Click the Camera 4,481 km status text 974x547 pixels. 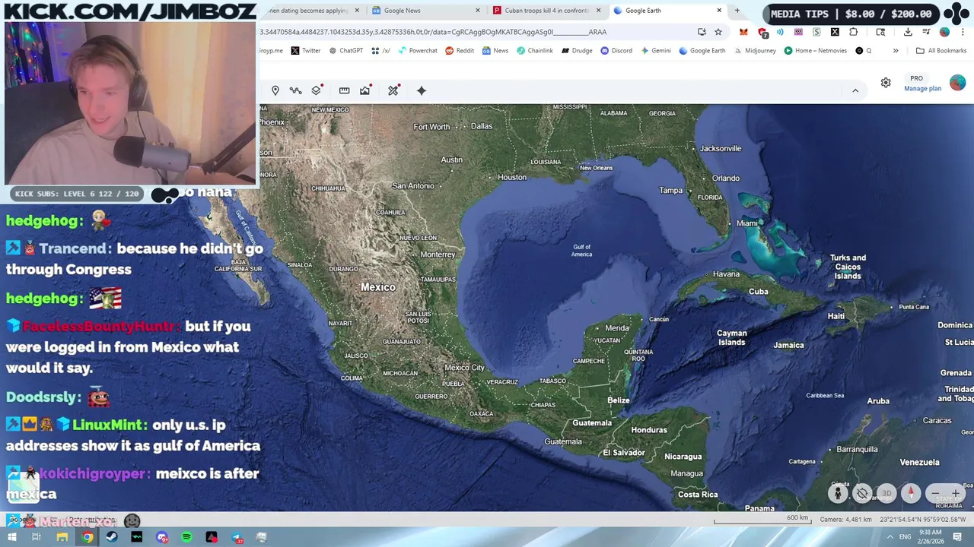845,520
